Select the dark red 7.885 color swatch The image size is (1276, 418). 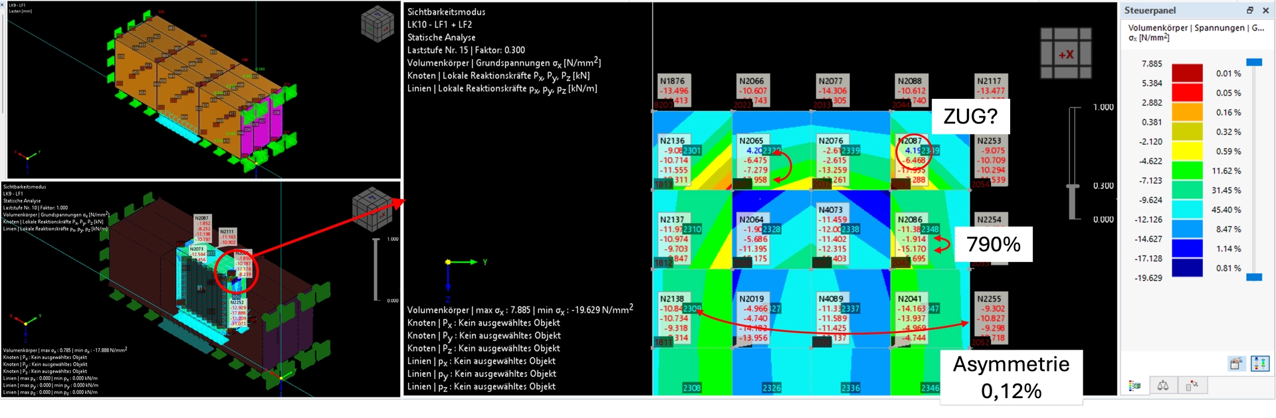1187,73
